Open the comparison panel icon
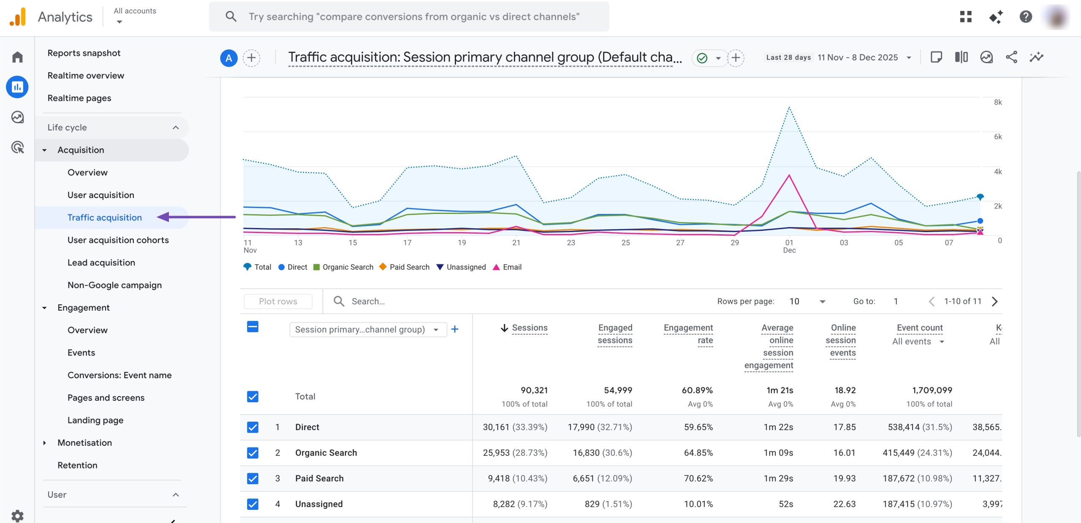This screenshot has width=1081, height=523. coord(961,57)
